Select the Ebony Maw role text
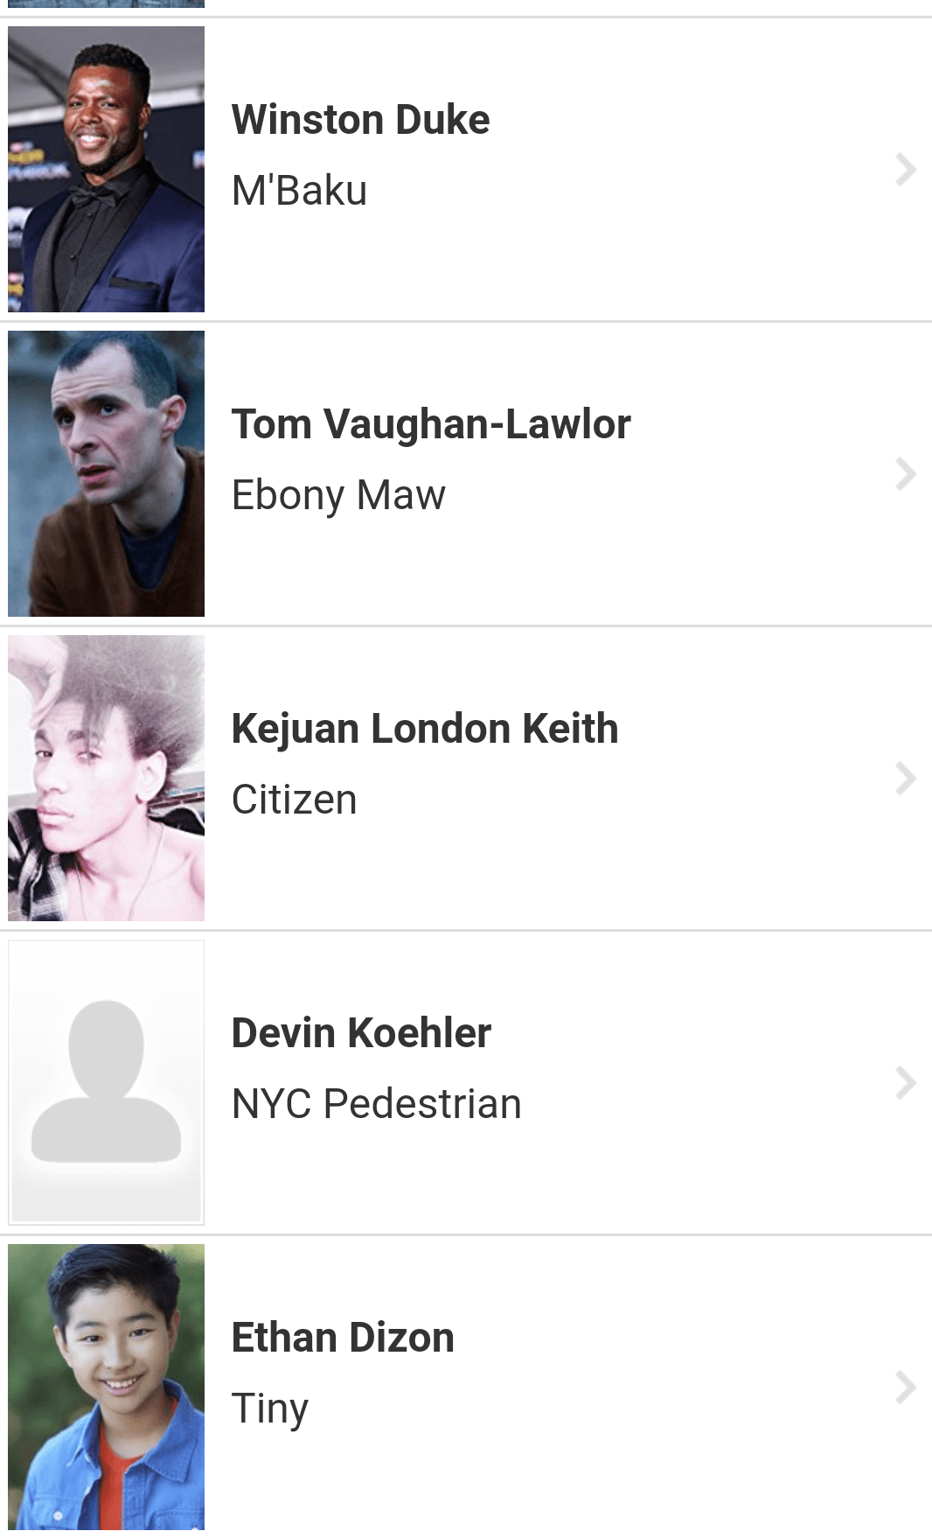The image size is (932, 1538). point(338,495)
